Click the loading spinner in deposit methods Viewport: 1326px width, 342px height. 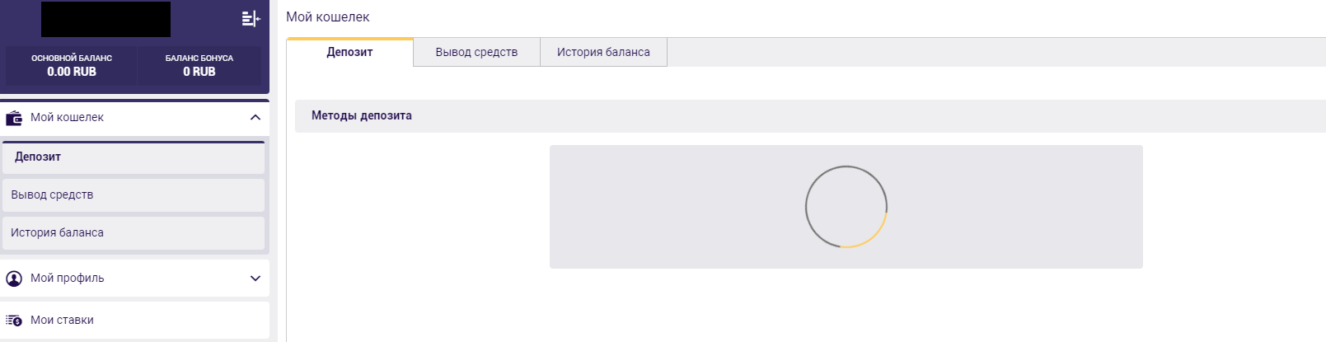(846, 207)
